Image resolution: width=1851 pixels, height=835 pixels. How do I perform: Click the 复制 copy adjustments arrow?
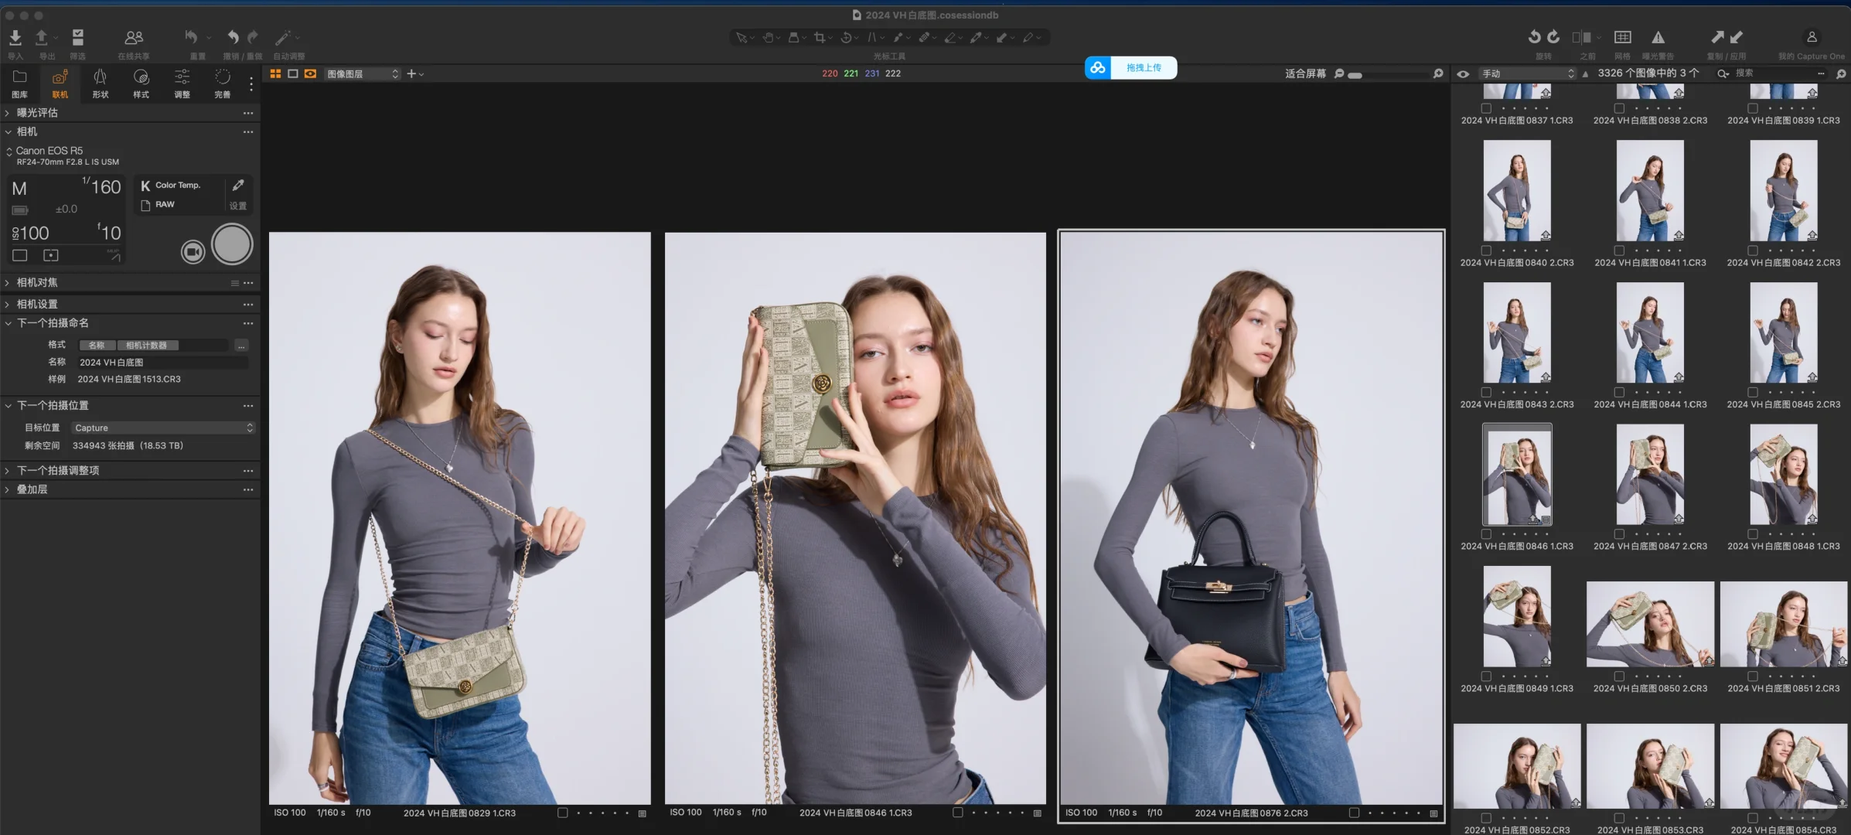coord(1717,36)
